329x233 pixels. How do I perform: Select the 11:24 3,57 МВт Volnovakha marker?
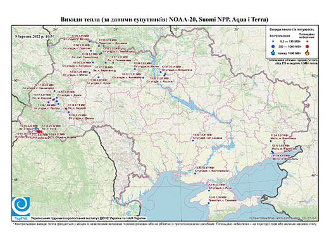click(x=271, y=141)
